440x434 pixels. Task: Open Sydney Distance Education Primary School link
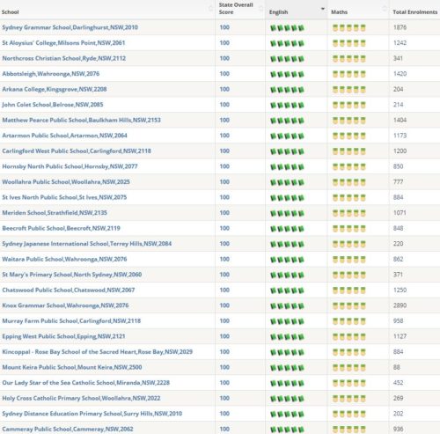[x=92, y=414]
